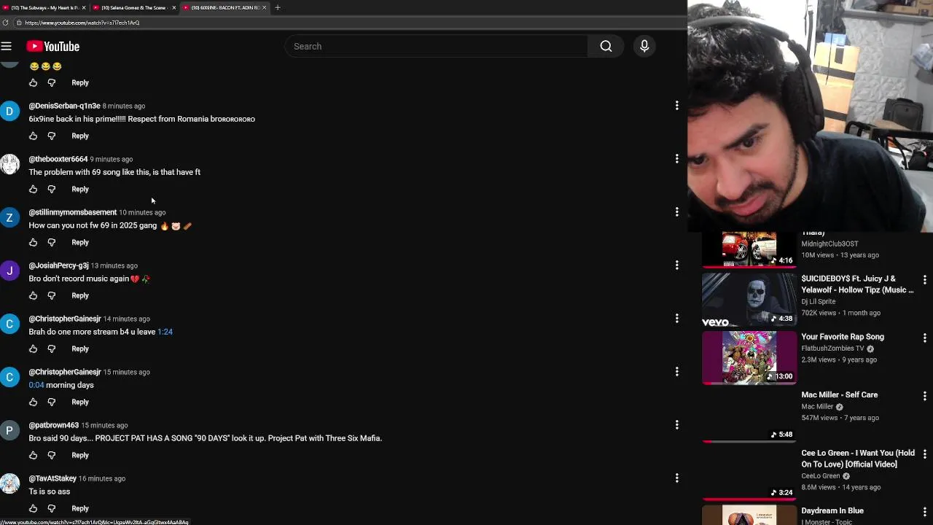Open @thebooxter6664 profile avatar
This screenshot has height=525, width=933.
point(9,164)
